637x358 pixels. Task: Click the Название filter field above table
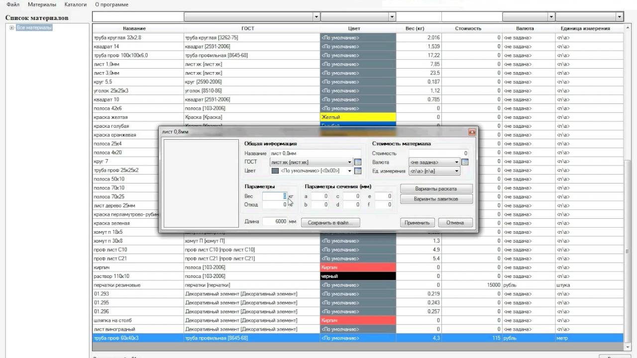(138, 17)
